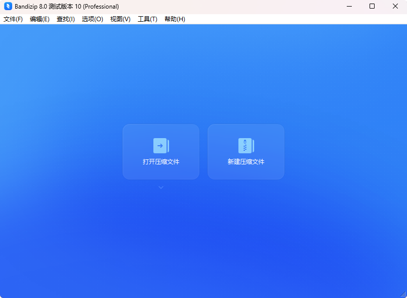Open the 视图(V) menu
The height and width of the screenshot is (298, 407).
click(120, 19)
